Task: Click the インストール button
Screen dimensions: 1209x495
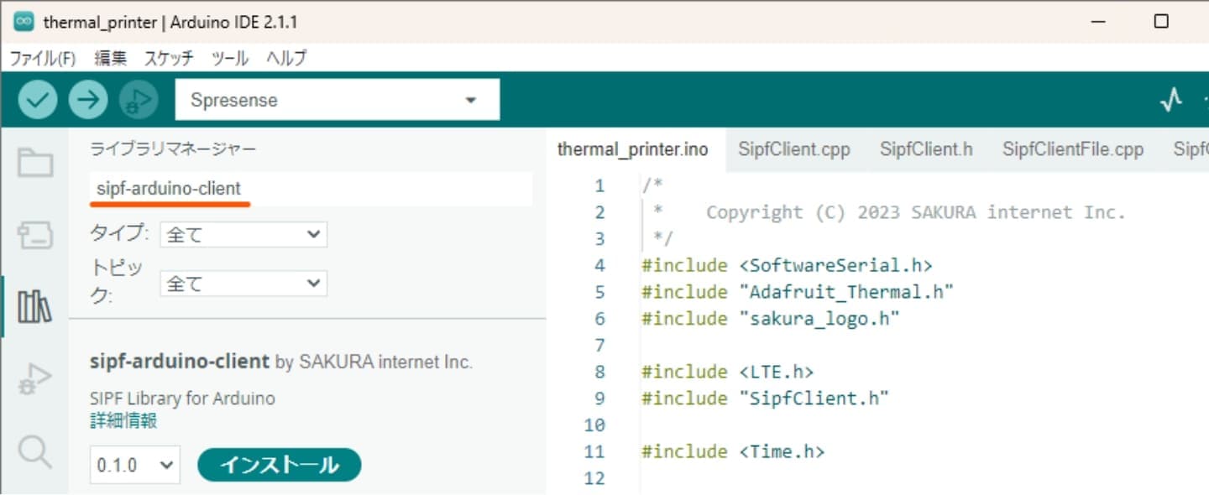Action: tap(279, 465)
